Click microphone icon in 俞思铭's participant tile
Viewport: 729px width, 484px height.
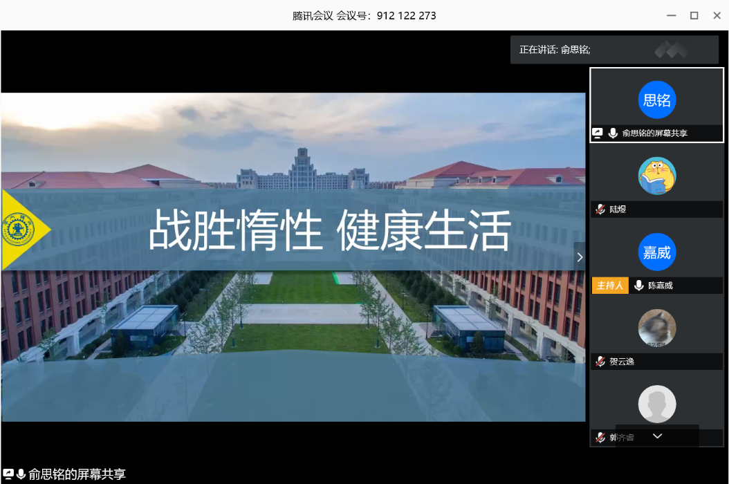pos(613,133)
